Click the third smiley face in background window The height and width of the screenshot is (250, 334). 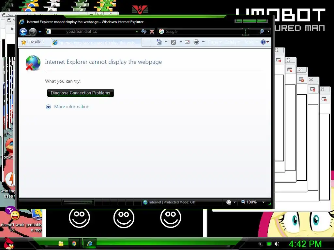tap(170, 218)
